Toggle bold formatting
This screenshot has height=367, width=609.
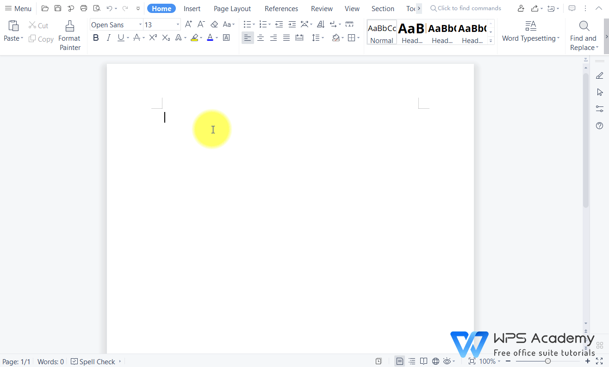point(96,38)
